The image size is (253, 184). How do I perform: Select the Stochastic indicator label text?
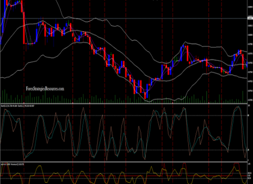17,106
